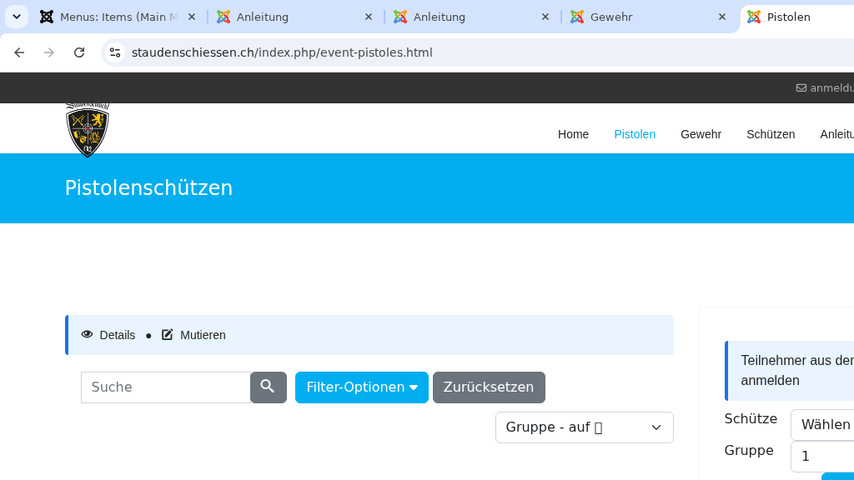Expand the Filter-Optionen dropdown
Screen dimensions: 854x480
[362, 387]
